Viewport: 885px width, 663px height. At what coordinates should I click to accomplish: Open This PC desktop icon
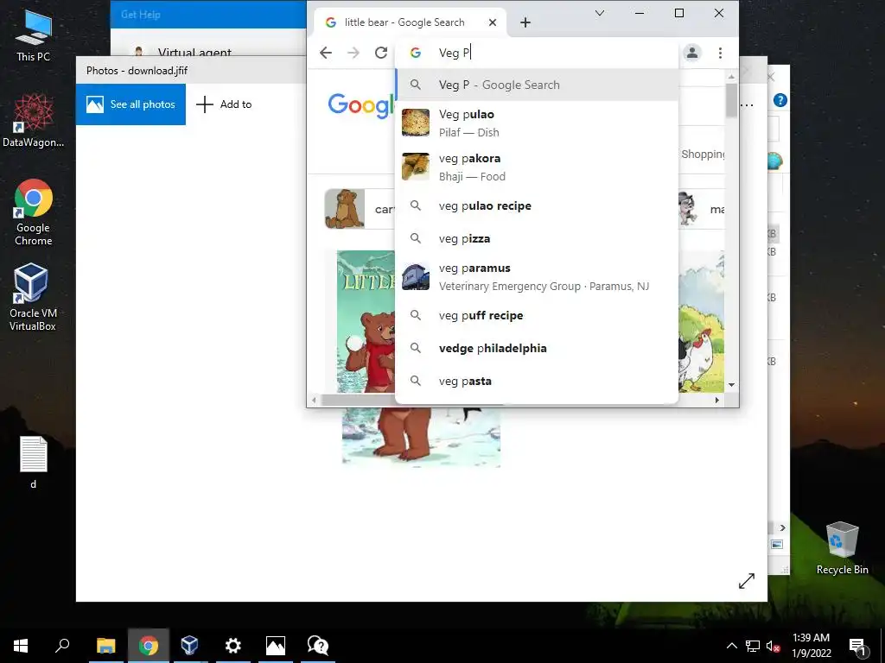click(x=34, y=36)
